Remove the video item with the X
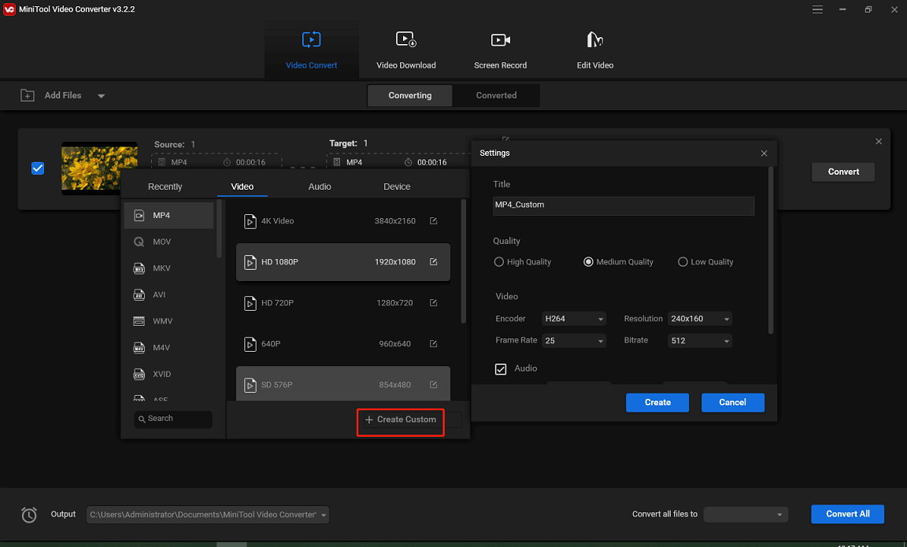This screenshot has width=907, height=547. (x=879, y=142)
